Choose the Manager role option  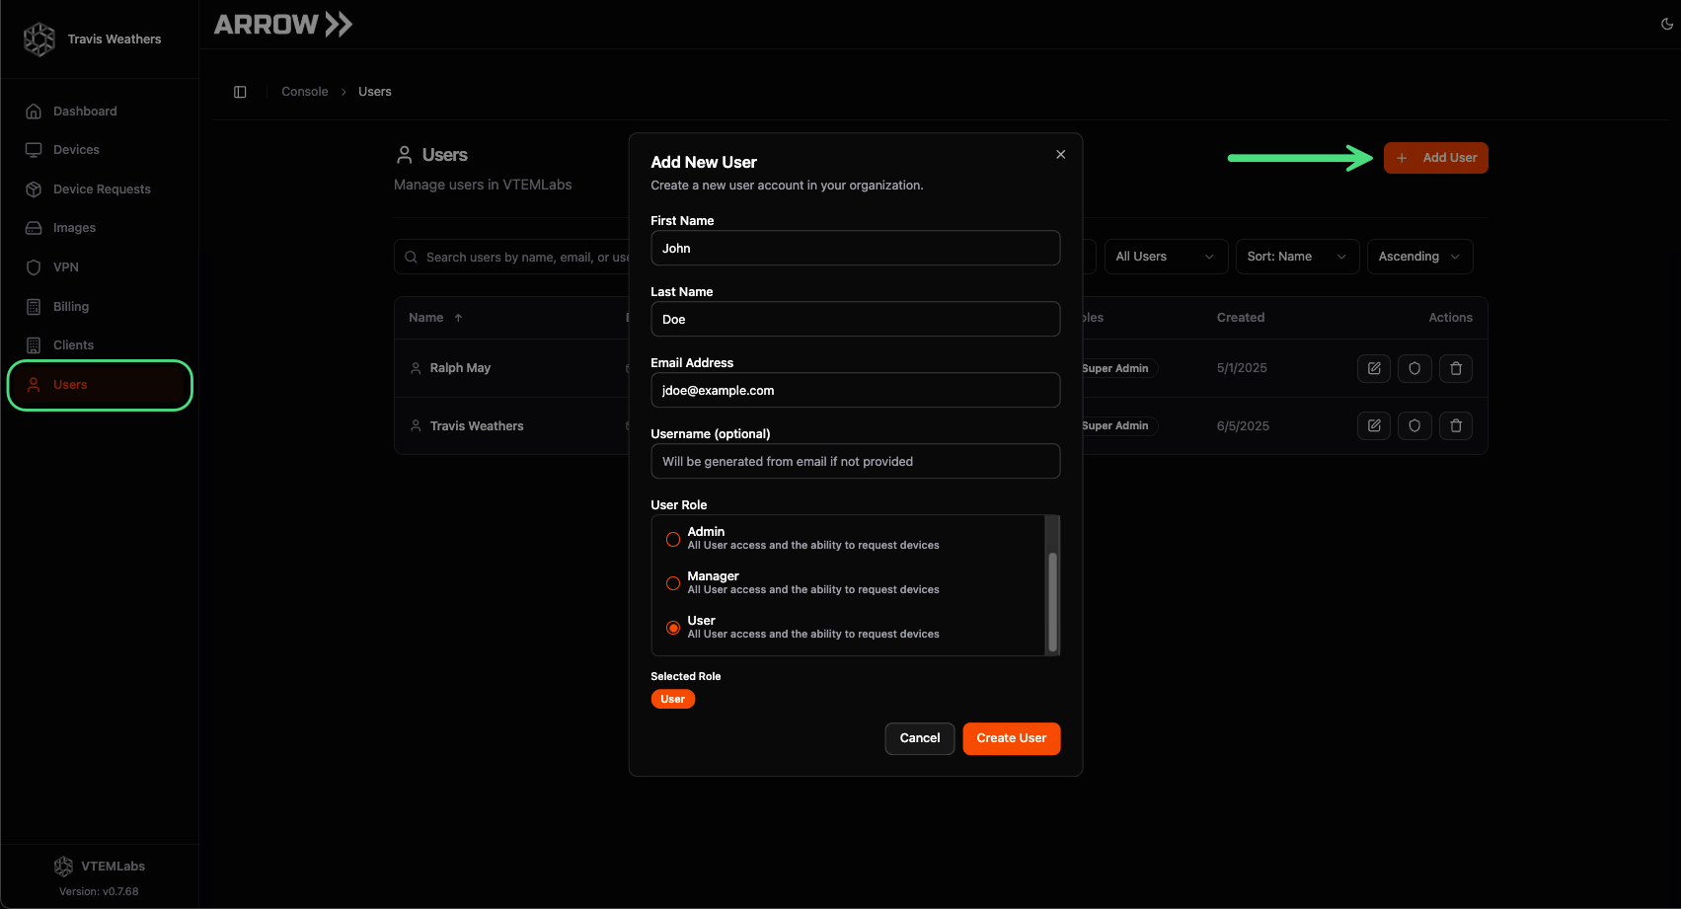click(672, 583)
